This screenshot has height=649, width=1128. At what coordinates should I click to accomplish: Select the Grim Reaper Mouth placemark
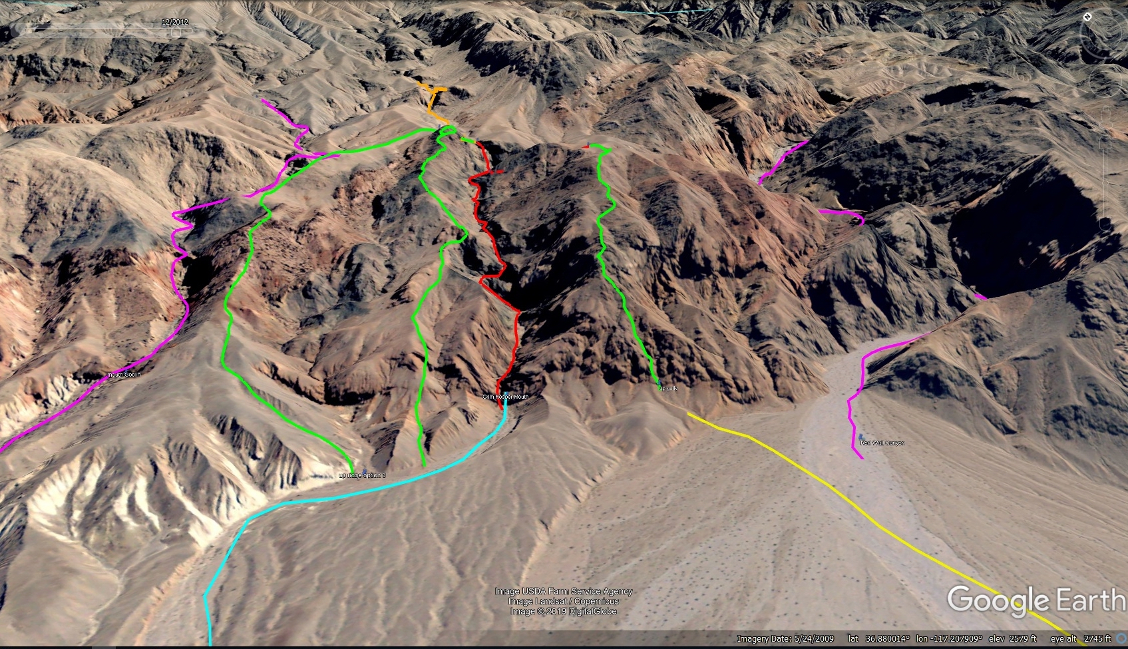click(505, 397)
